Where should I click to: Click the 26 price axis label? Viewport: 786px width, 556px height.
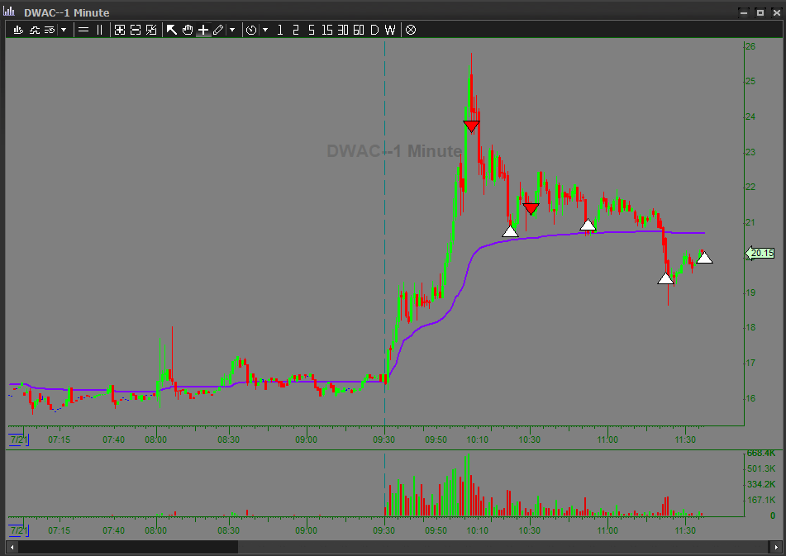(x=750, y=46)
